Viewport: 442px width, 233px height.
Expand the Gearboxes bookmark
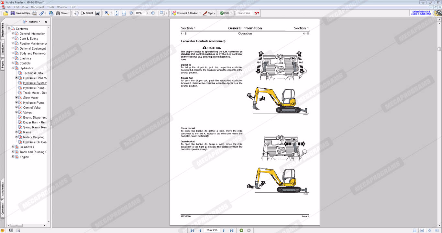pyautogui.click(x=13, y=147)
